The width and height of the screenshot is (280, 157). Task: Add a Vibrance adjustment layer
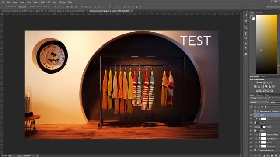tap(272, 82)
